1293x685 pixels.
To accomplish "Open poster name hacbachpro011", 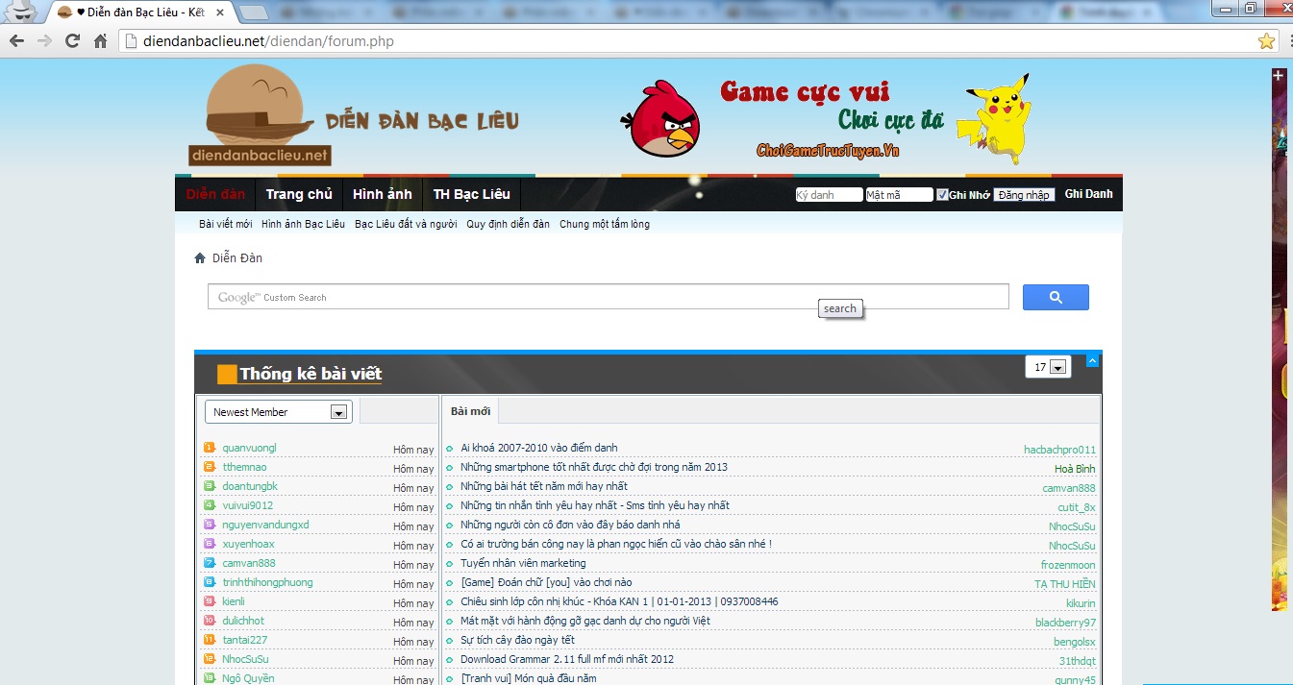I will pos(1059,450).
